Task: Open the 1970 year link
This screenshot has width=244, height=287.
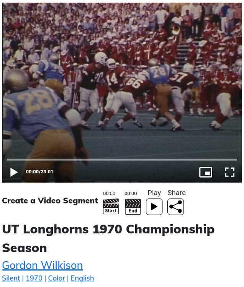Action: [34, 278]
